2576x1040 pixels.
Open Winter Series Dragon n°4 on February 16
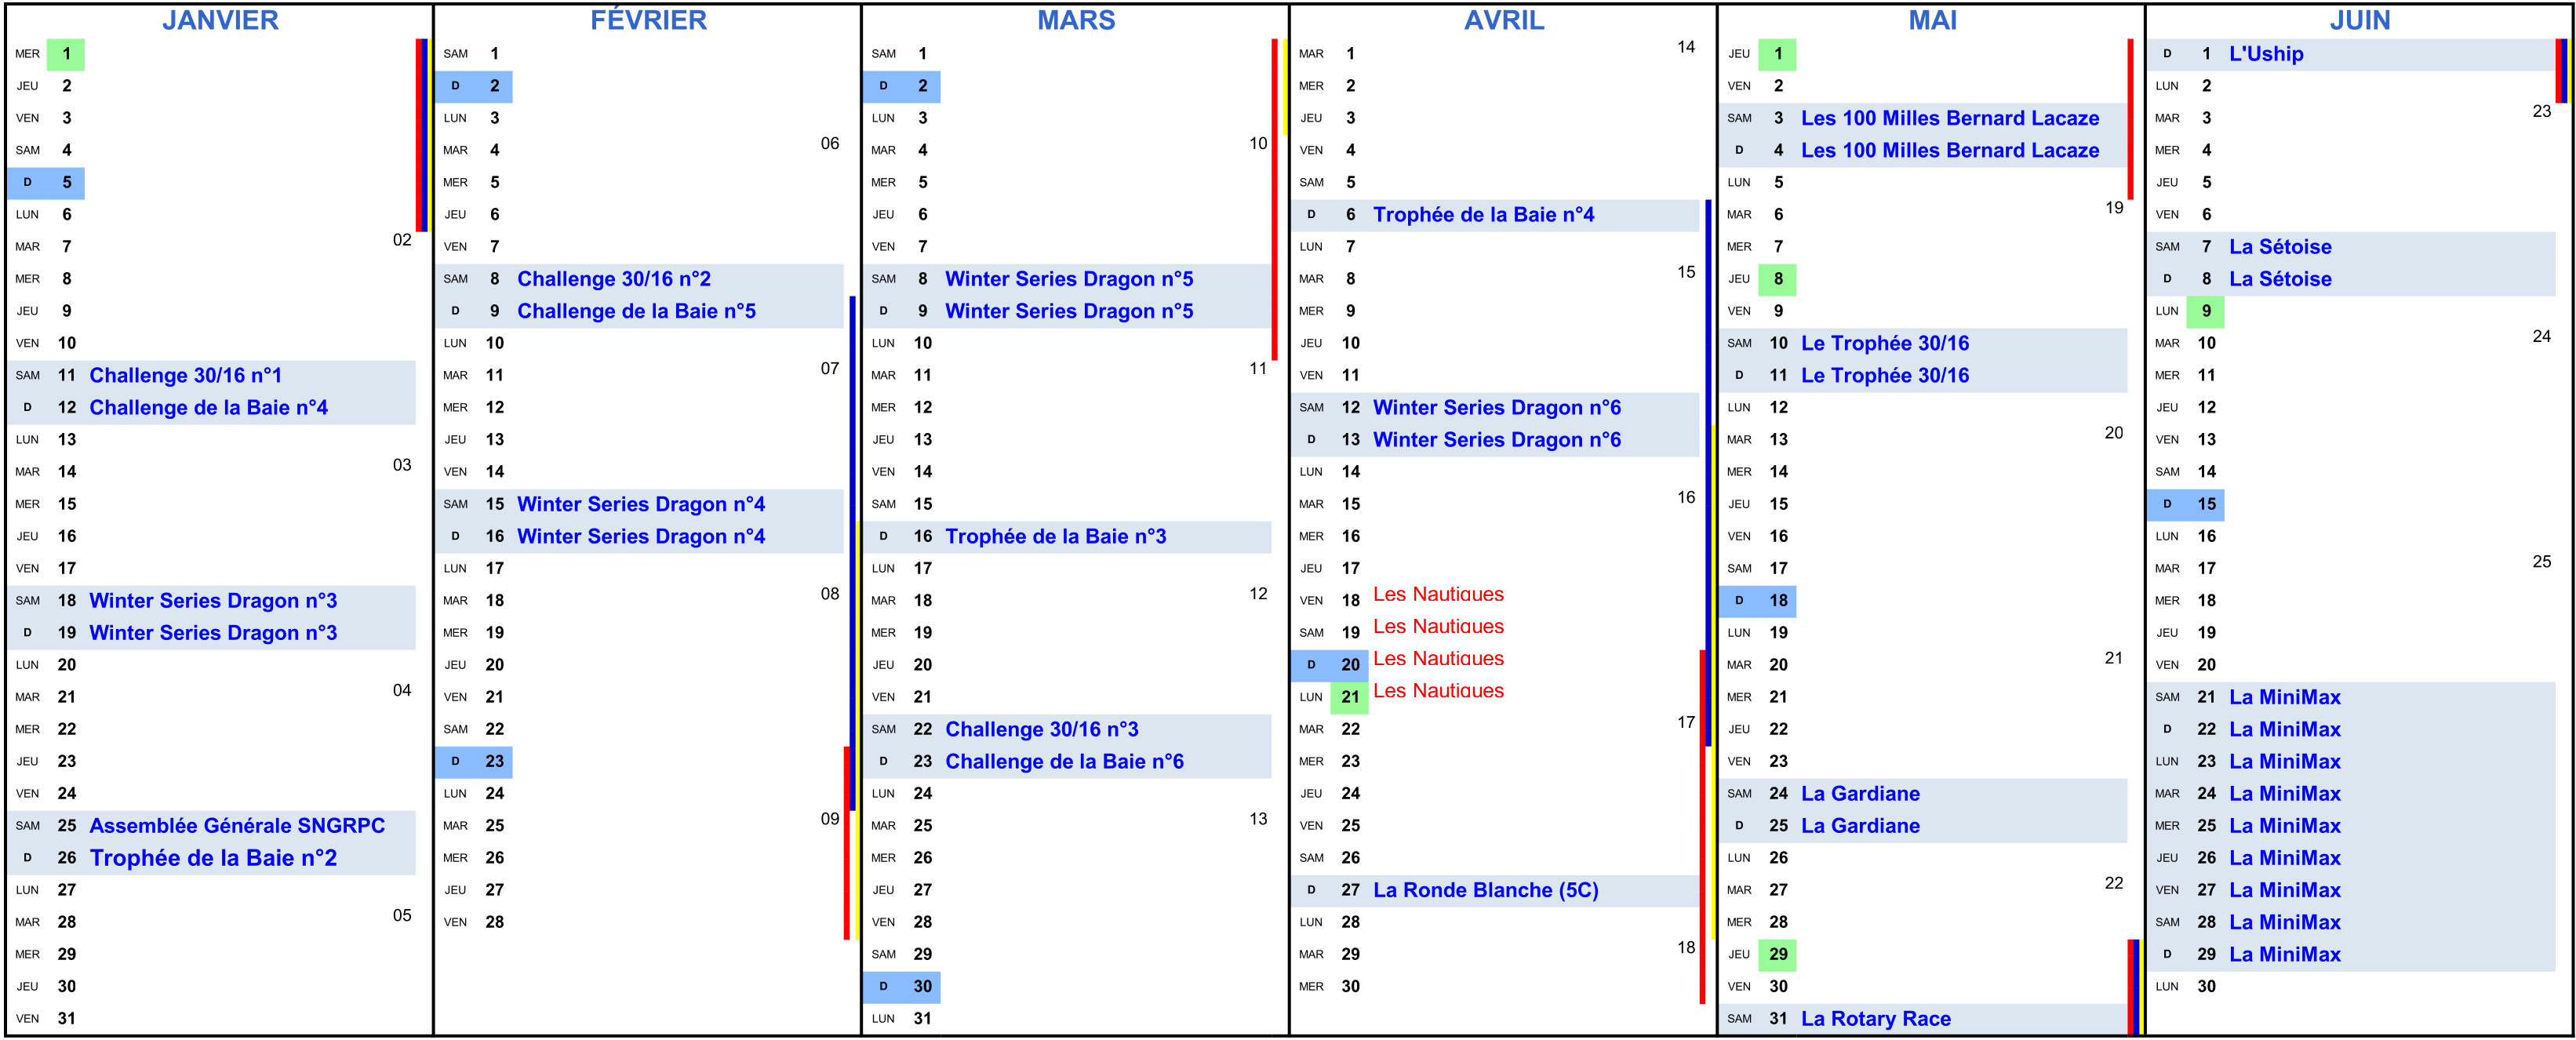pyautogui.click(x=641, y=537)
